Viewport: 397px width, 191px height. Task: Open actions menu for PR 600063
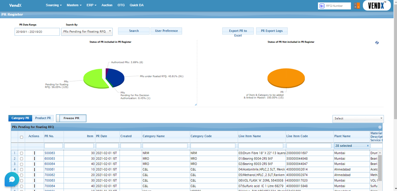click(34, 158)
